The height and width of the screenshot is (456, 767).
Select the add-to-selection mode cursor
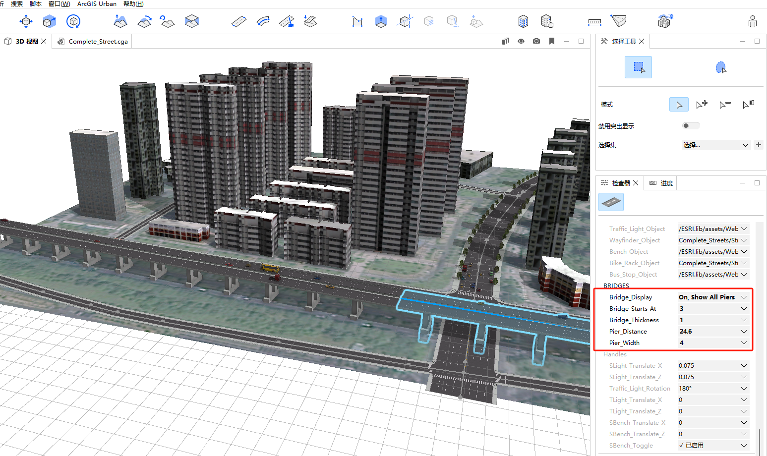(702, 105)
